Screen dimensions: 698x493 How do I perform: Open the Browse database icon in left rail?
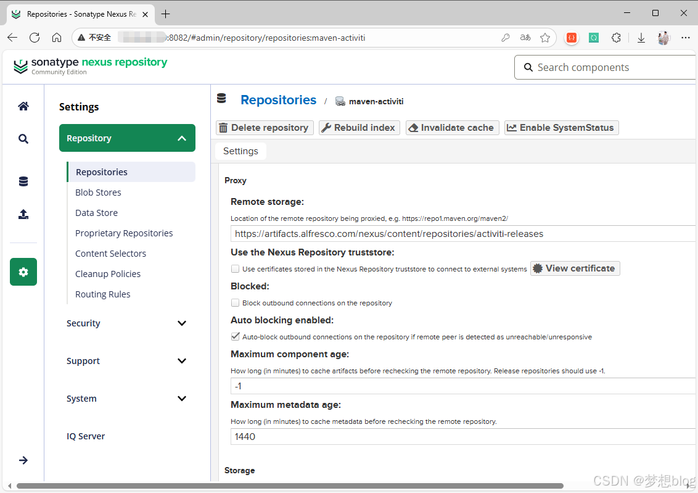click(x=23, y=181)
